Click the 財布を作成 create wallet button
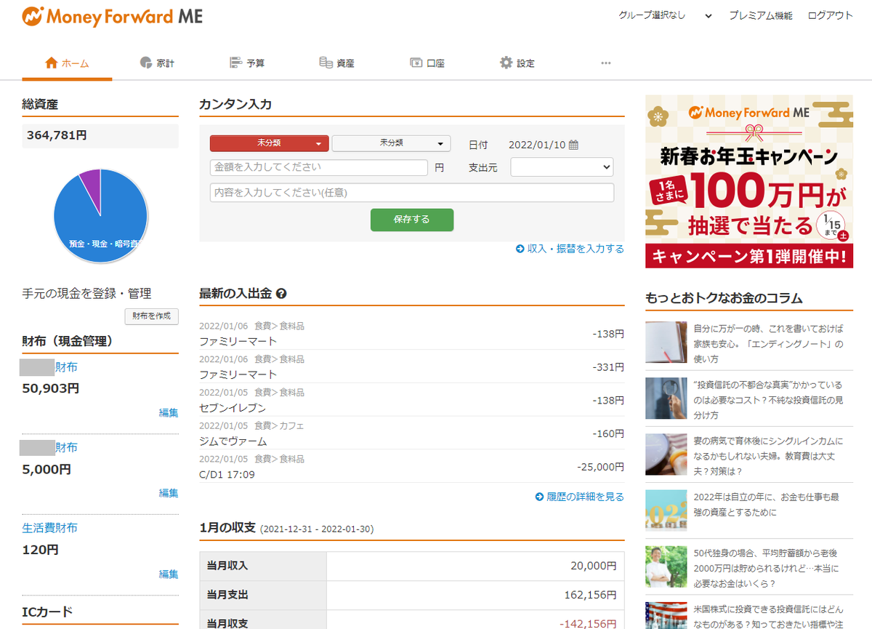 pos(151,317)
